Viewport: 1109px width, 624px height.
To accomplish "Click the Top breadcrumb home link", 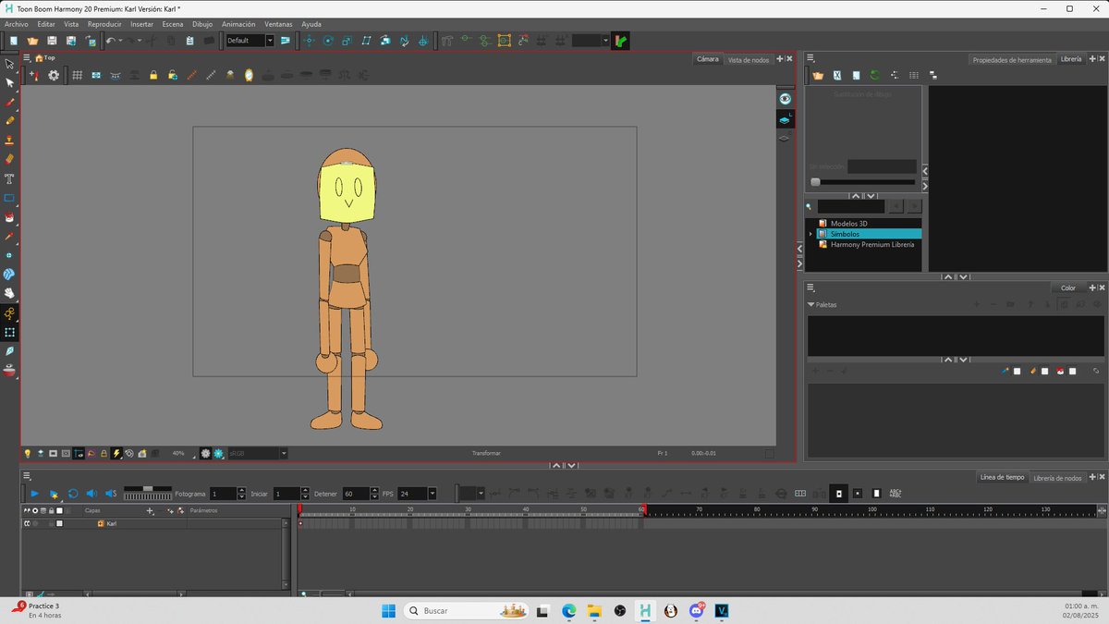I will click(45, 58).
